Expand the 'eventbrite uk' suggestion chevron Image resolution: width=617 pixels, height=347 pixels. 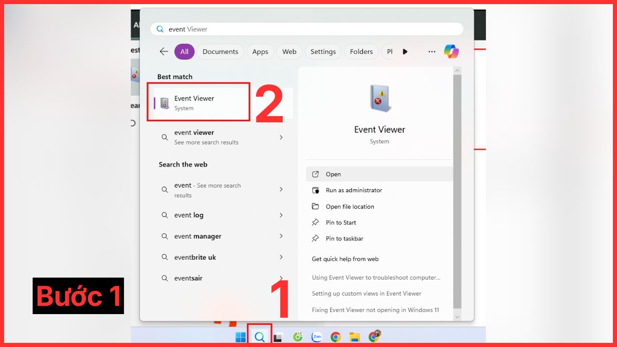pos(281,257)
